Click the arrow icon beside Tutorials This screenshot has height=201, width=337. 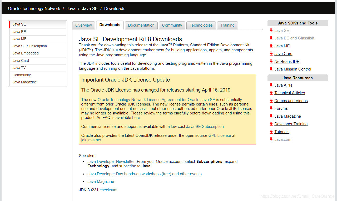coord(271,132)
